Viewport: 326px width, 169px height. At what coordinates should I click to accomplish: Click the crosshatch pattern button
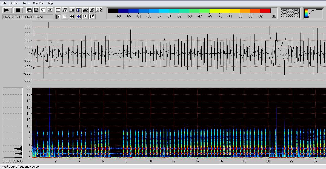(291, 13)
